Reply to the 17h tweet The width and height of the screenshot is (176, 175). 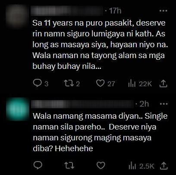click(41, 84)
